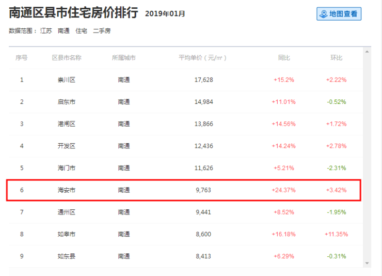Image resolution: width=382 pixels, height=276 pixels.
Task: Click rank number 1 in 崇川区 row
Action: click(22, 80)
